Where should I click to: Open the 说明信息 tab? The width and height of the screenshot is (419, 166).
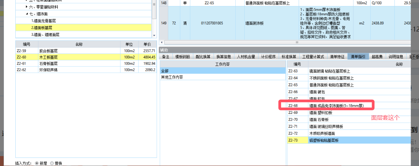(x=396, y=56)
